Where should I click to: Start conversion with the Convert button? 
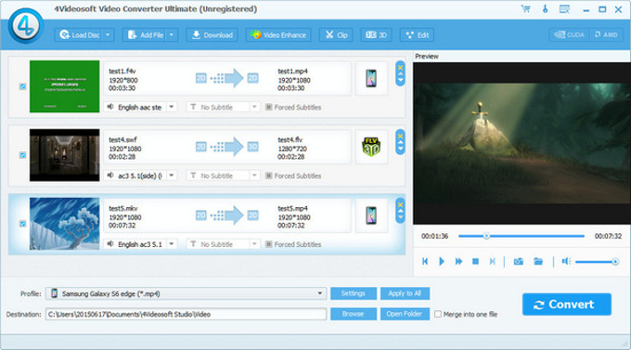(567, 305)
